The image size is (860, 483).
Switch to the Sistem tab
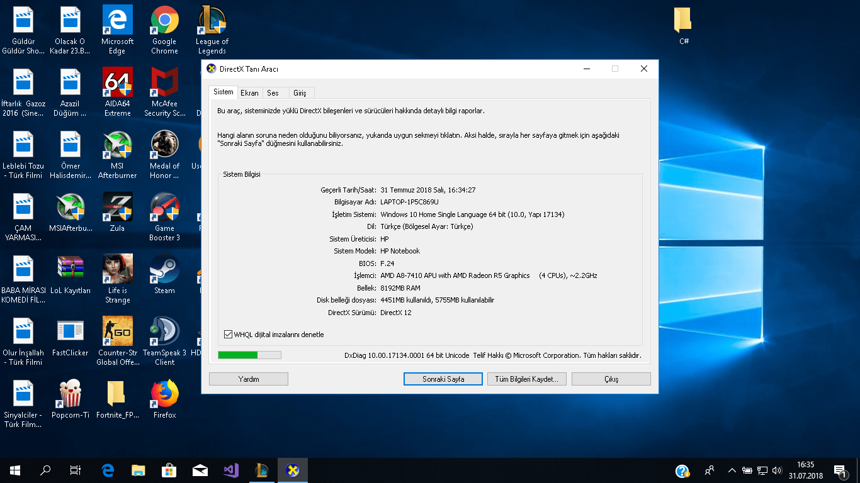coord(223,92)
